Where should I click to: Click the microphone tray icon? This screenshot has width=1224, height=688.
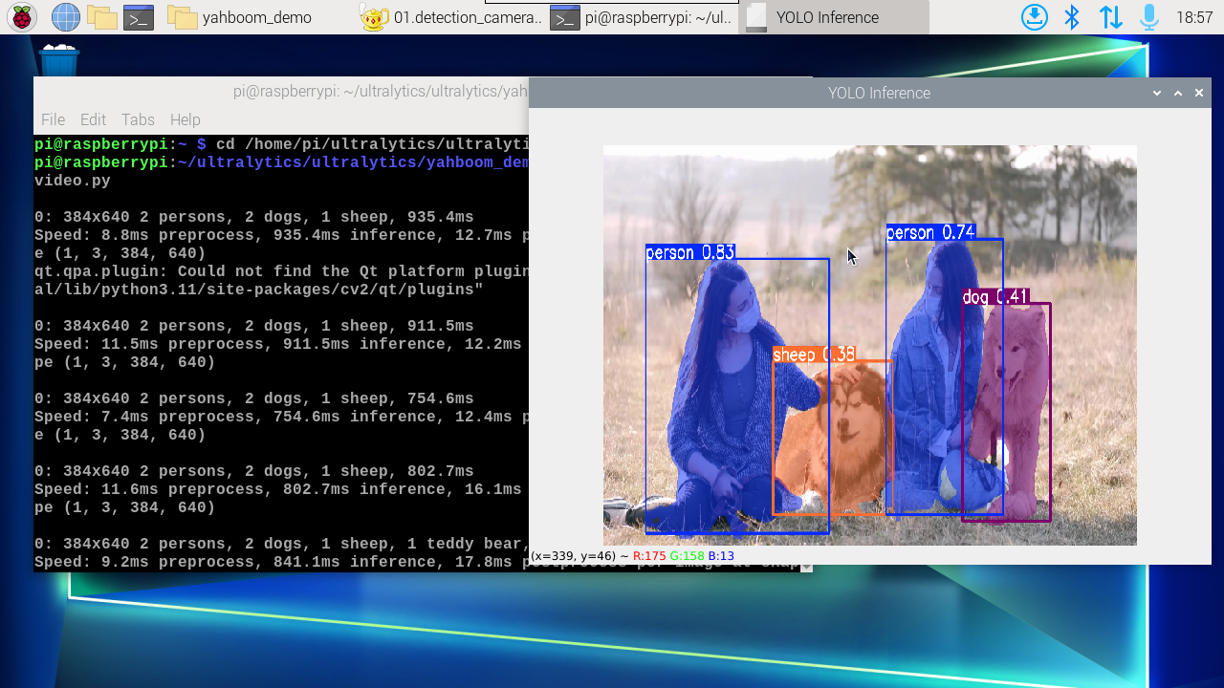click(x=1148, y=17)
